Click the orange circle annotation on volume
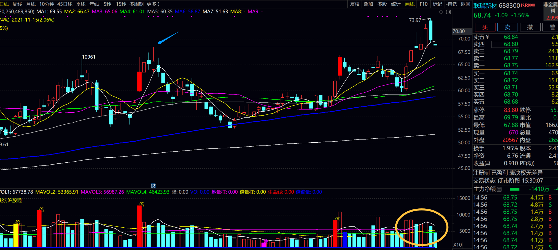 (421, 227)
